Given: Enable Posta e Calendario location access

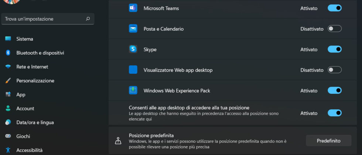Looking at the screenshot, I should pos(334,29).
